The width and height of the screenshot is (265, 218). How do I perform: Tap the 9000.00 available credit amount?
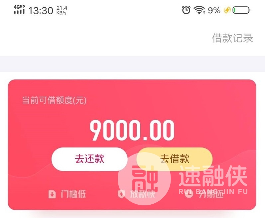coord(132,130)
